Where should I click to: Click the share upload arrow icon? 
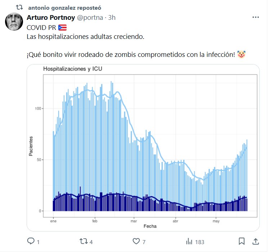coord(255,241)
